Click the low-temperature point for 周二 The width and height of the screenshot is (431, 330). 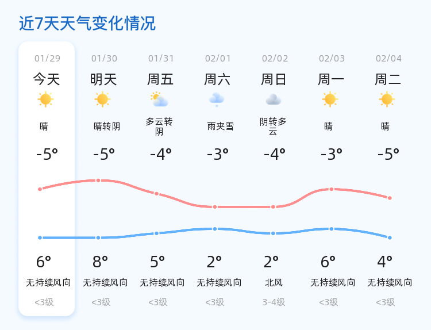(390, 237)
